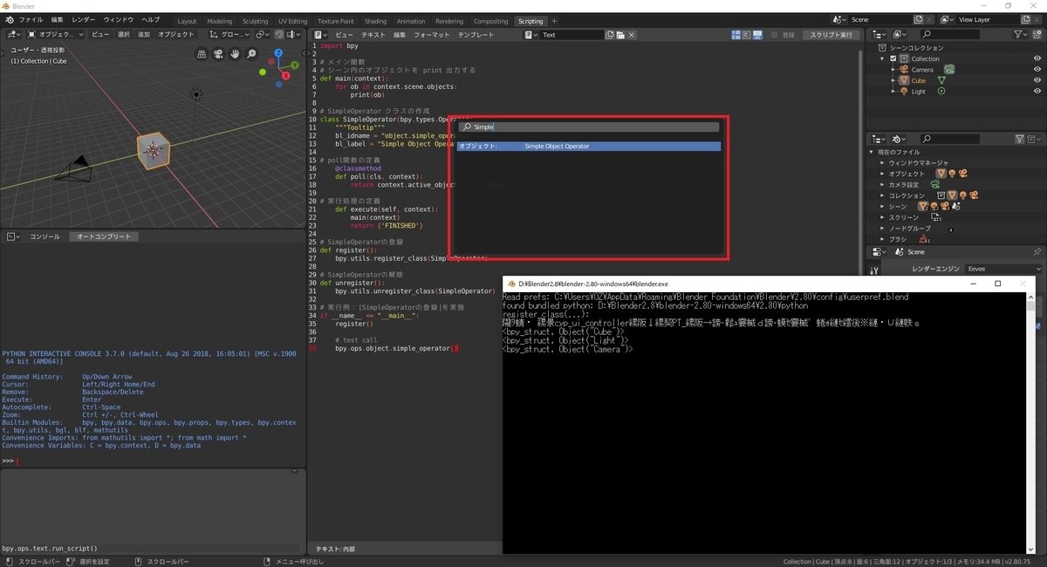1047x567 pixels.
Task: Click the viewport オブジェクト menu button
Action: coord(176,34)
